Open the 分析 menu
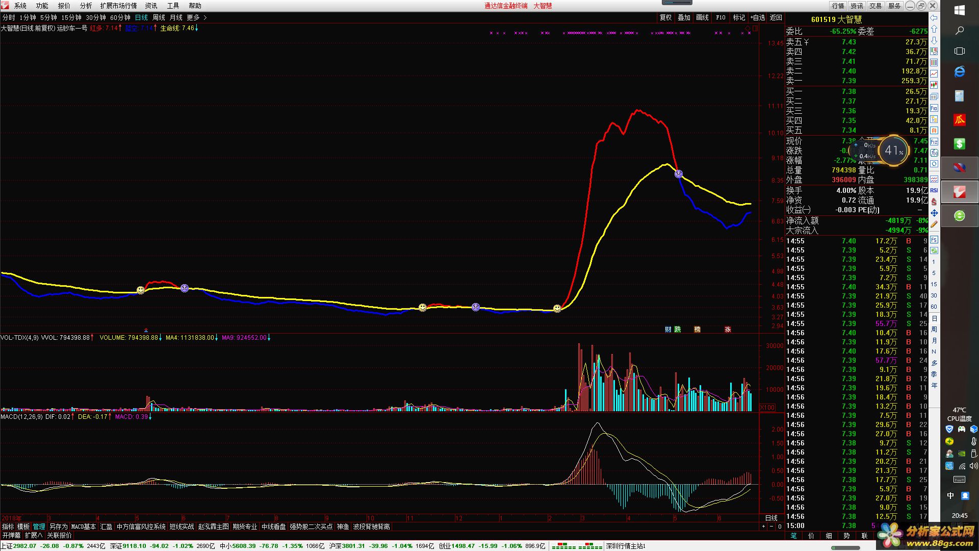The width and height of the screenshot is (979, 551). click(x=86, y=6)
